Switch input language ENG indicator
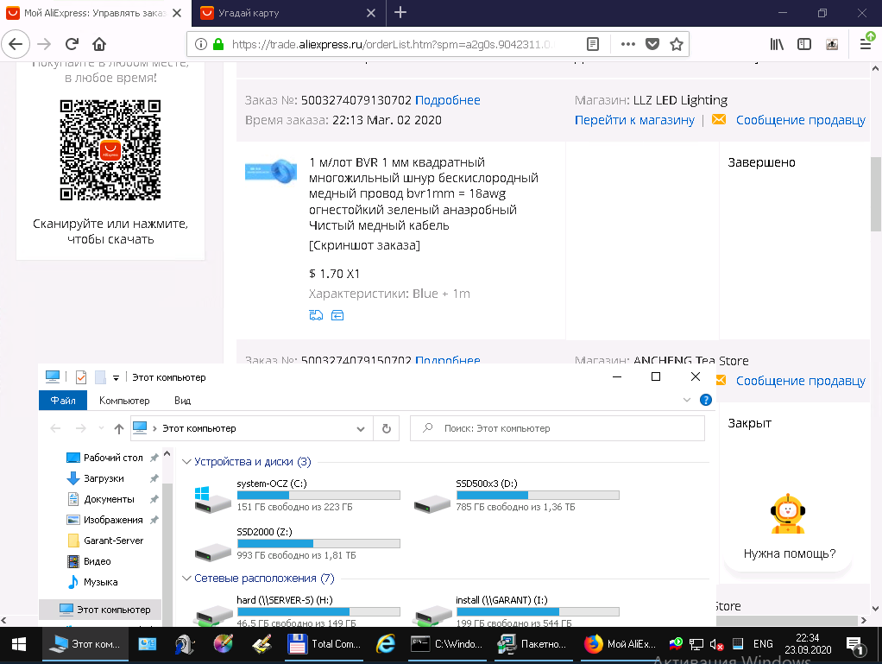This screenshot has height=664, width=882. (x=763, y=644)
